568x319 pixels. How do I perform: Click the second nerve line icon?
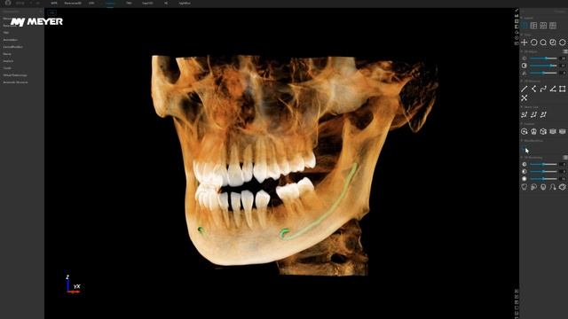click(533, 114)
